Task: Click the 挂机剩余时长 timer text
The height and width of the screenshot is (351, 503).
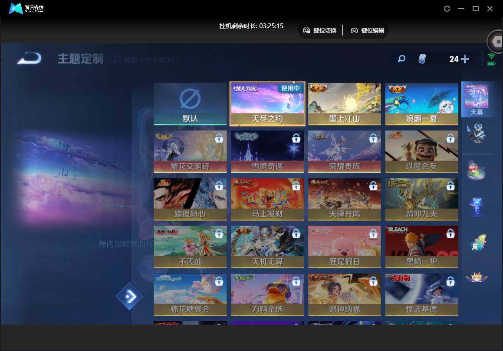Action: [x=251, y=26]
